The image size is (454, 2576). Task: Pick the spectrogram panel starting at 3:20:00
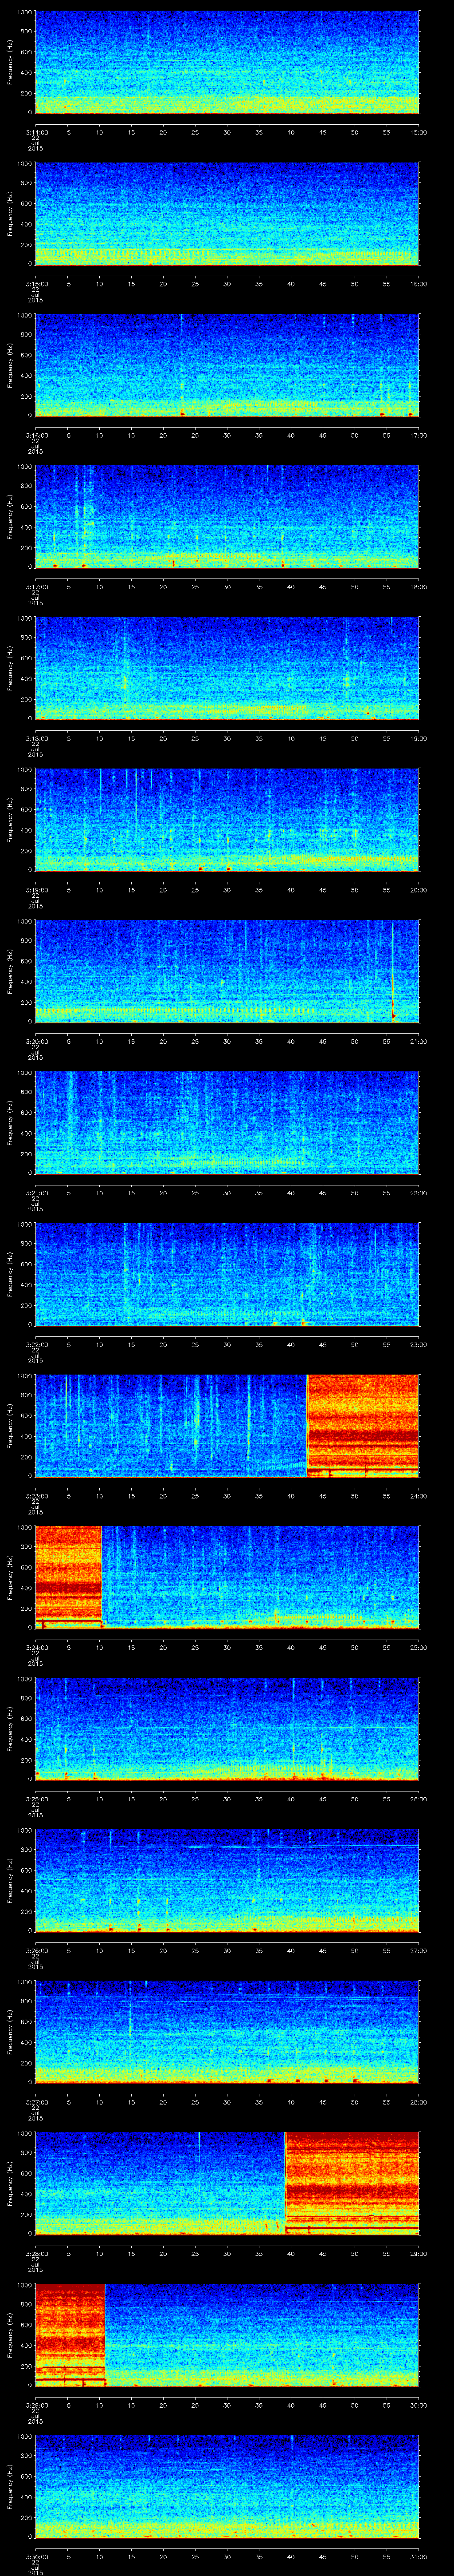click(x=227, y=971)
